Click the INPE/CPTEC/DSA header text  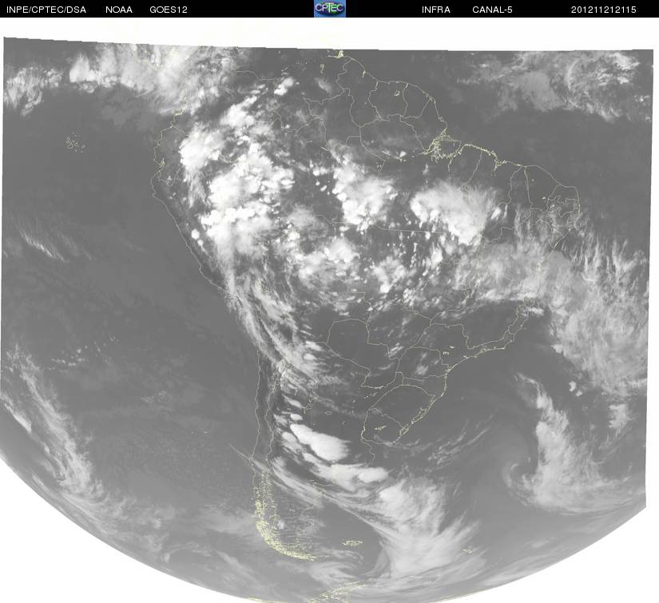pyautogui.click(x=46, y=10)
